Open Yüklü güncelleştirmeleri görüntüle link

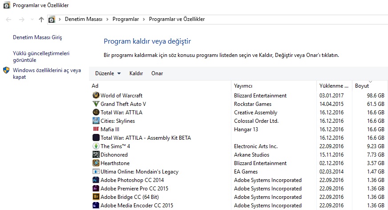(41, 57)
